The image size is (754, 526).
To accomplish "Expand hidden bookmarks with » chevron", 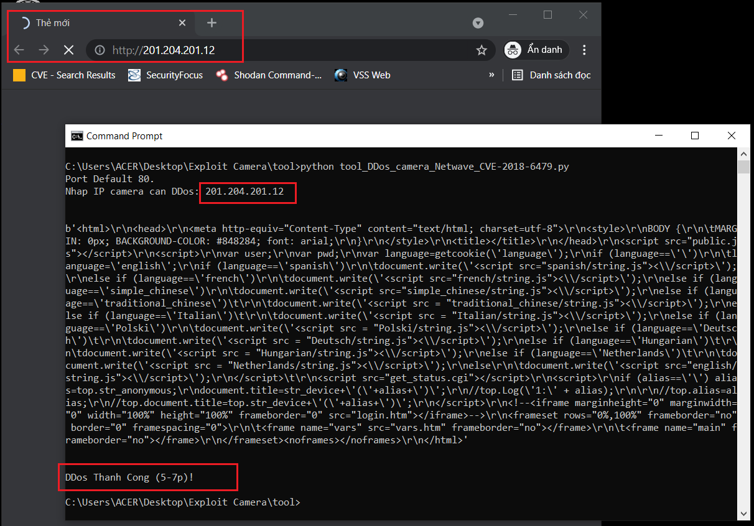I will tap(491, 75).
